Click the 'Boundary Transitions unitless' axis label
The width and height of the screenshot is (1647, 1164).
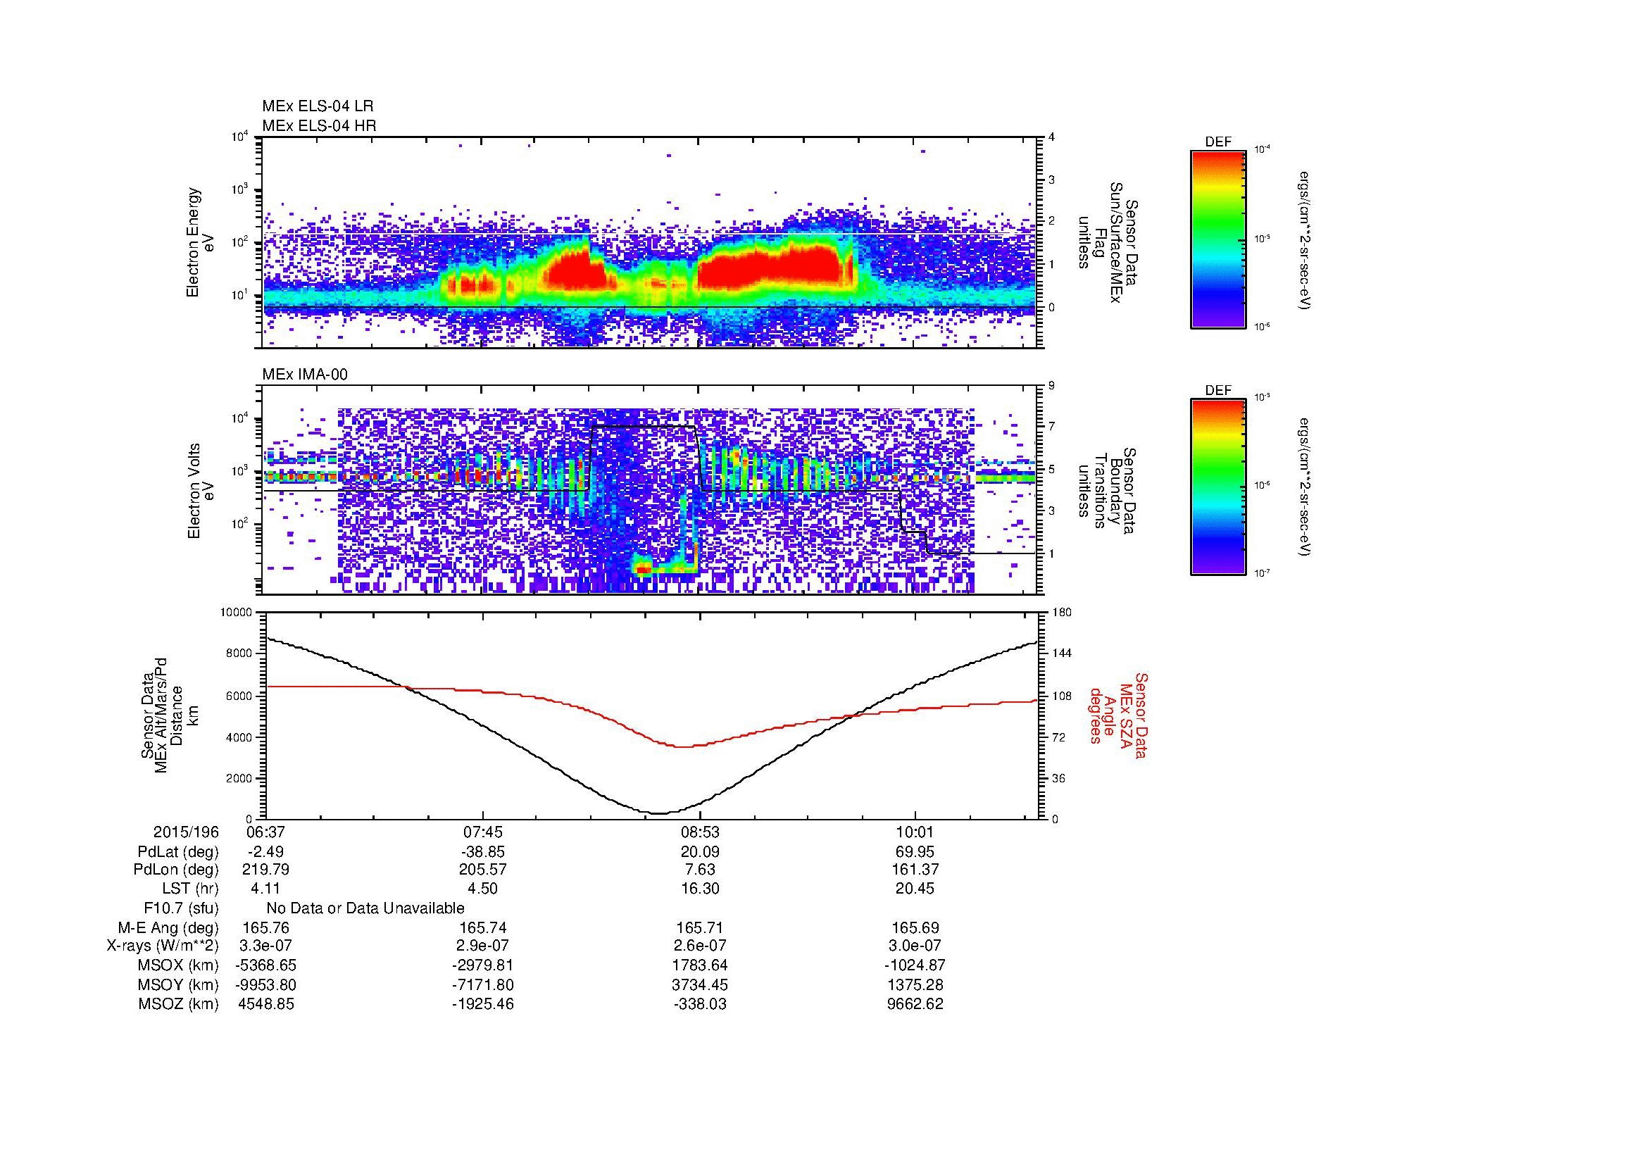tap(1106, 490)
